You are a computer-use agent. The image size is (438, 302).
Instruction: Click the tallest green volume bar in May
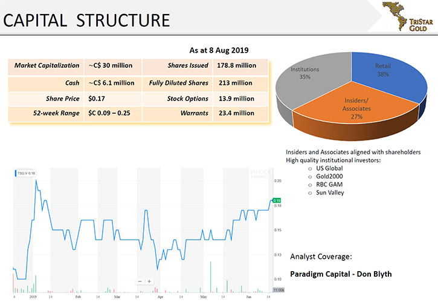click(x=211, y=277)
